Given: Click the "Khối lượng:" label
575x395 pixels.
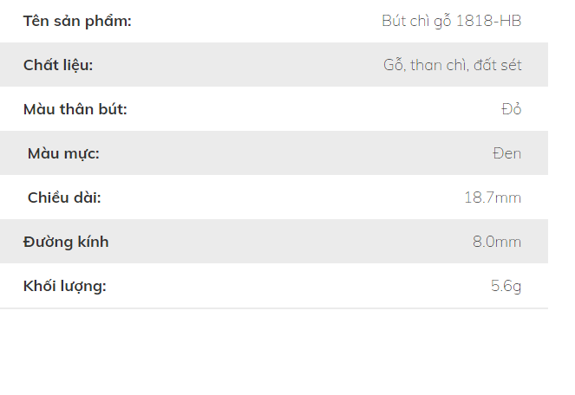Looking at the screenshot, I should point(65,286).
